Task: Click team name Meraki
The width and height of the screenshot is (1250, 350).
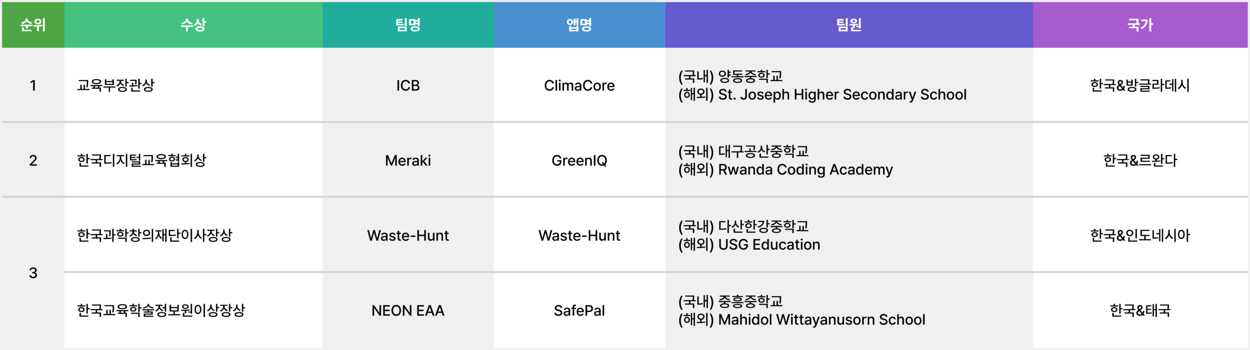Action: tap(408, 161)
